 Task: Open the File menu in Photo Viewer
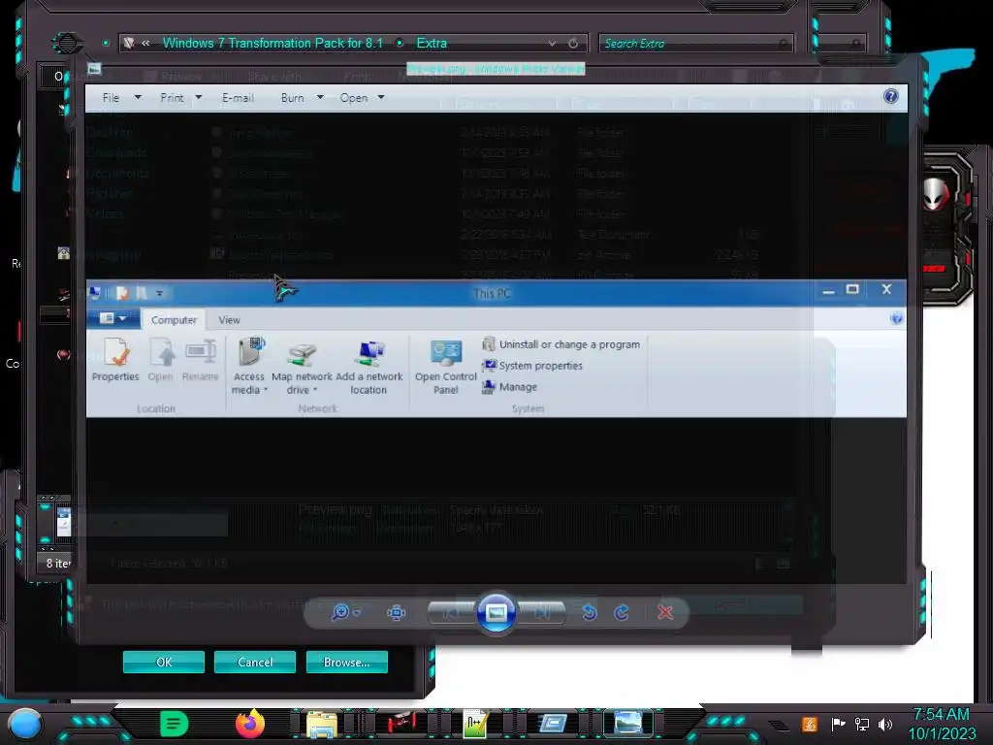111,98
